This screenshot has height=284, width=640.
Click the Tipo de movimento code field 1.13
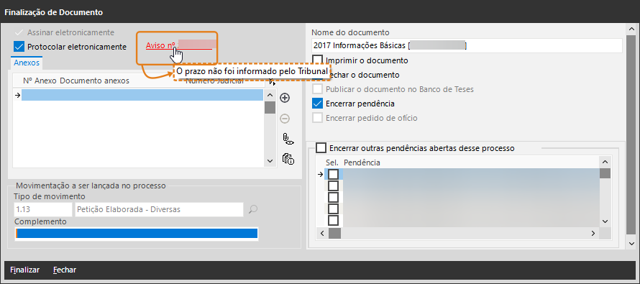click(43, 209)
